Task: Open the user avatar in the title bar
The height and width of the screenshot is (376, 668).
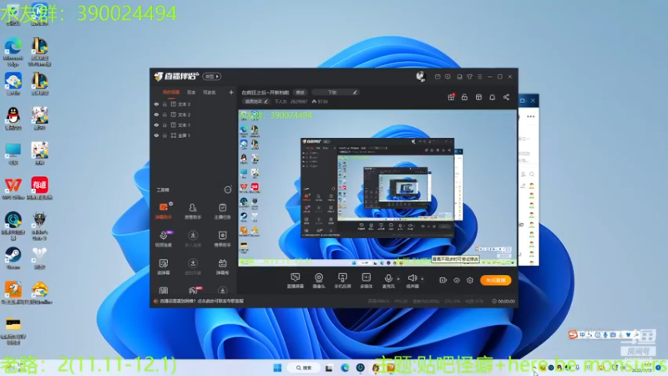Action: pos(421,76)
